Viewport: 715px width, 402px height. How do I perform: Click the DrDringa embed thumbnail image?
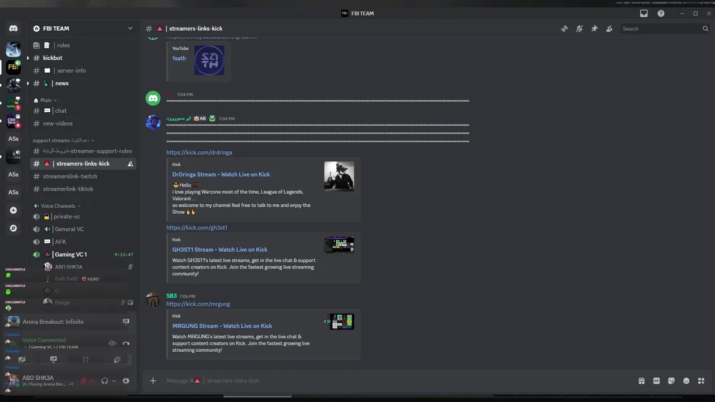coord(339,176)
